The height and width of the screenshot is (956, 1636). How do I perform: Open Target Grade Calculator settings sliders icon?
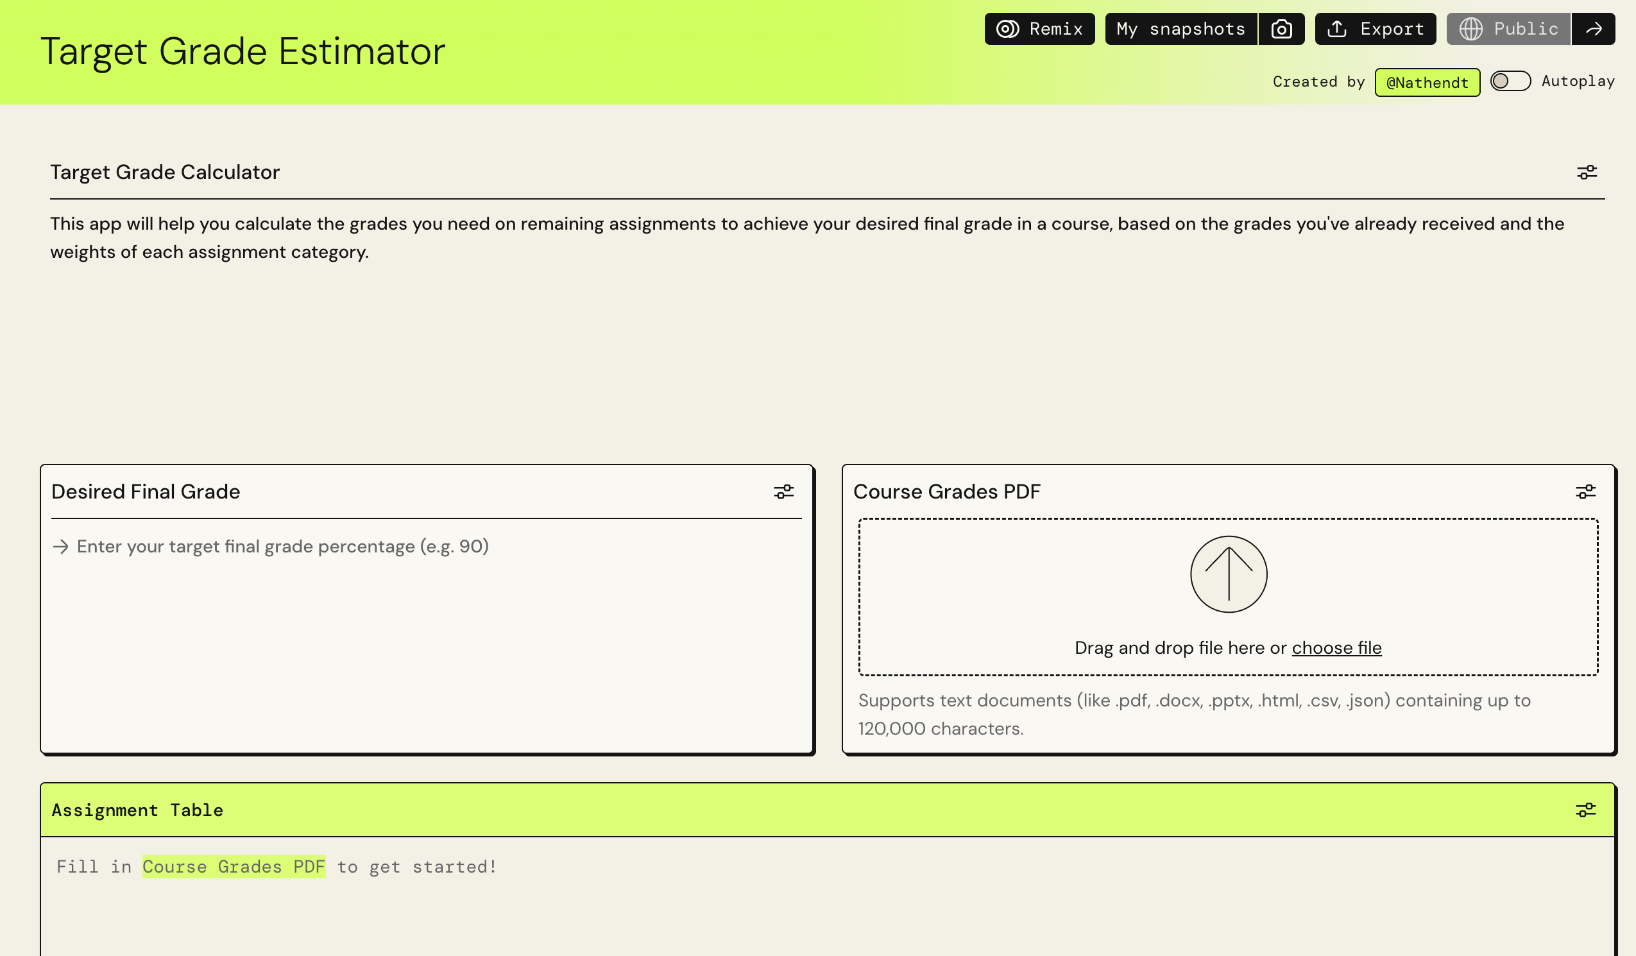coord(1587,172)
